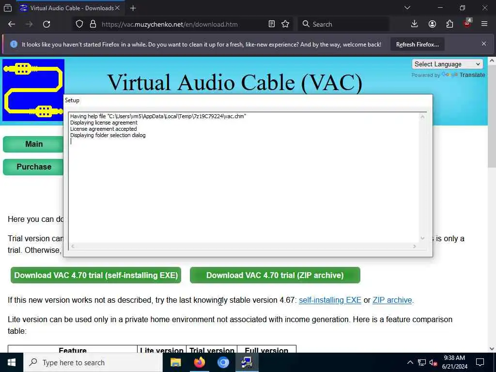
Task: Click the taskbar search box
Action: (x=93, y=362)
